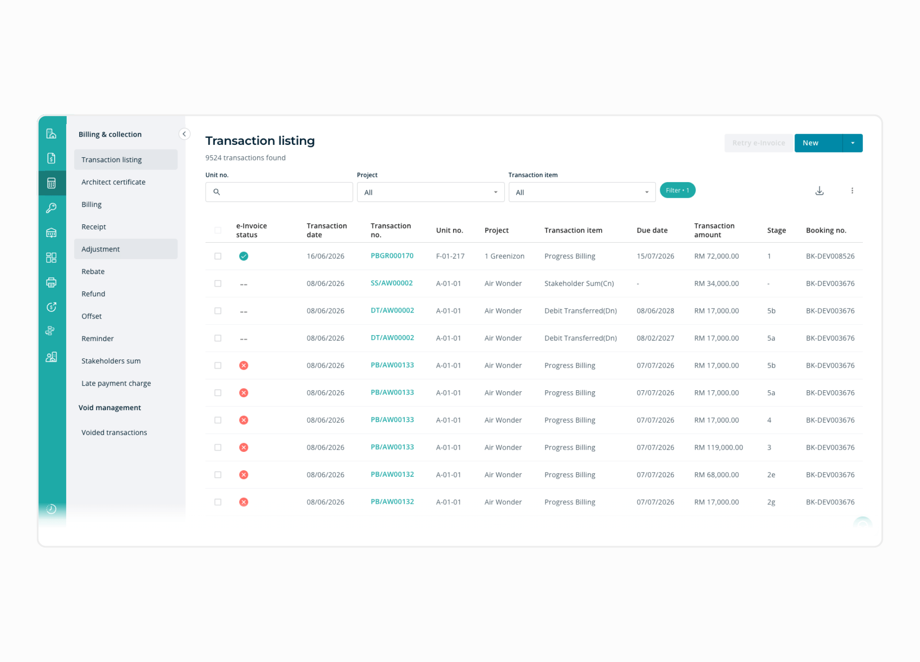Open DT/AW00002 link due 08/06/2028
920x662 pixels.
point(392,310)
